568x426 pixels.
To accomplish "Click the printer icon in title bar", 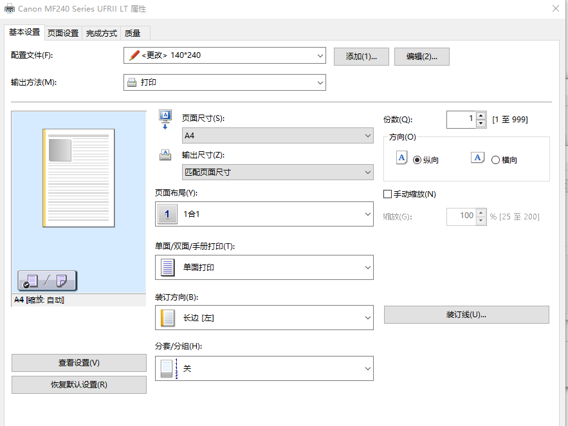I will point(10,9).
